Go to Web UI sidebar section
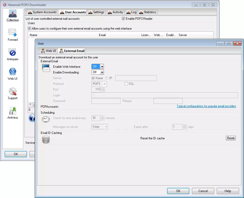244x198 pixels. [13, 72]
